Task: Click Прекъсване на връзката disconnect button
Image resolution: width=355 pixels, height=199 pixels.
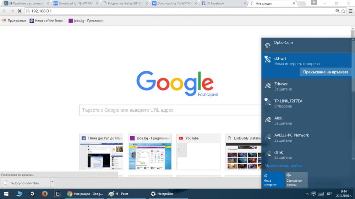Action: coord(326,72)
